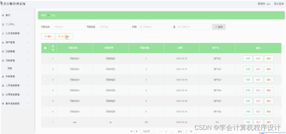Click the calendar icon in start date field
The image size is (286, 134).
coord(141,27)
